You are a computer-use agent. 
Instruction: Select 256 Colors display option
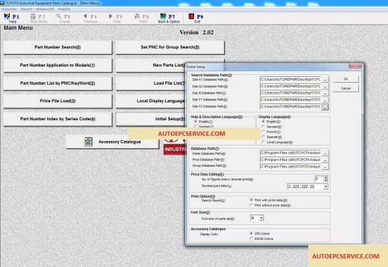(x=252, y=233)
